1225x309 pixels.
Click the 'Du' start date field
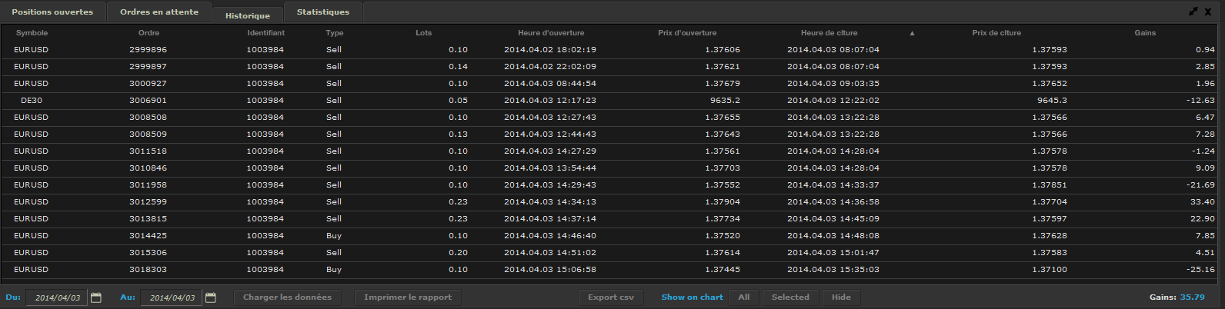pyautogui.click(x=57, y=297)
